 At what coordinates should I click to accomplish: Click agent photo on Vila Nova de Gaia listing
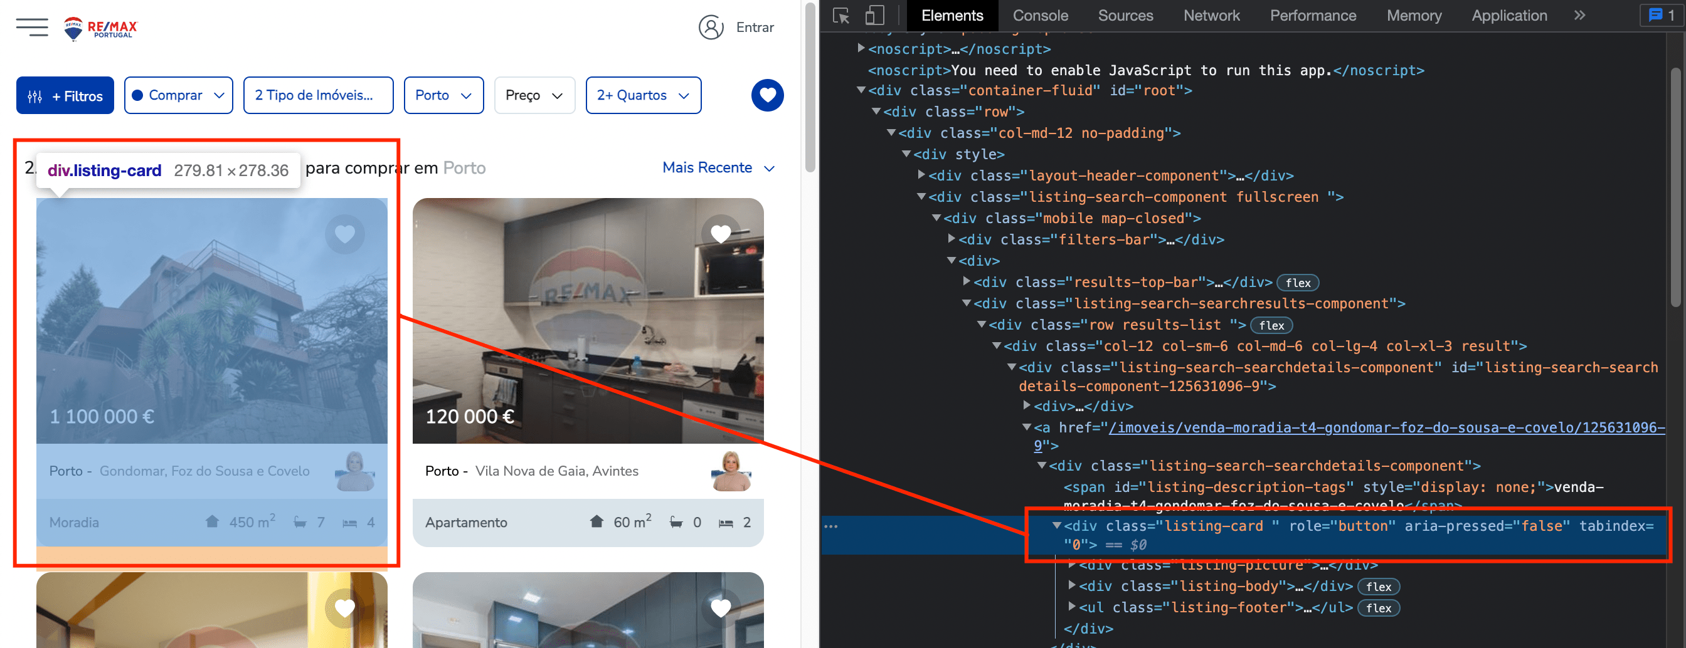click(731, 471)
